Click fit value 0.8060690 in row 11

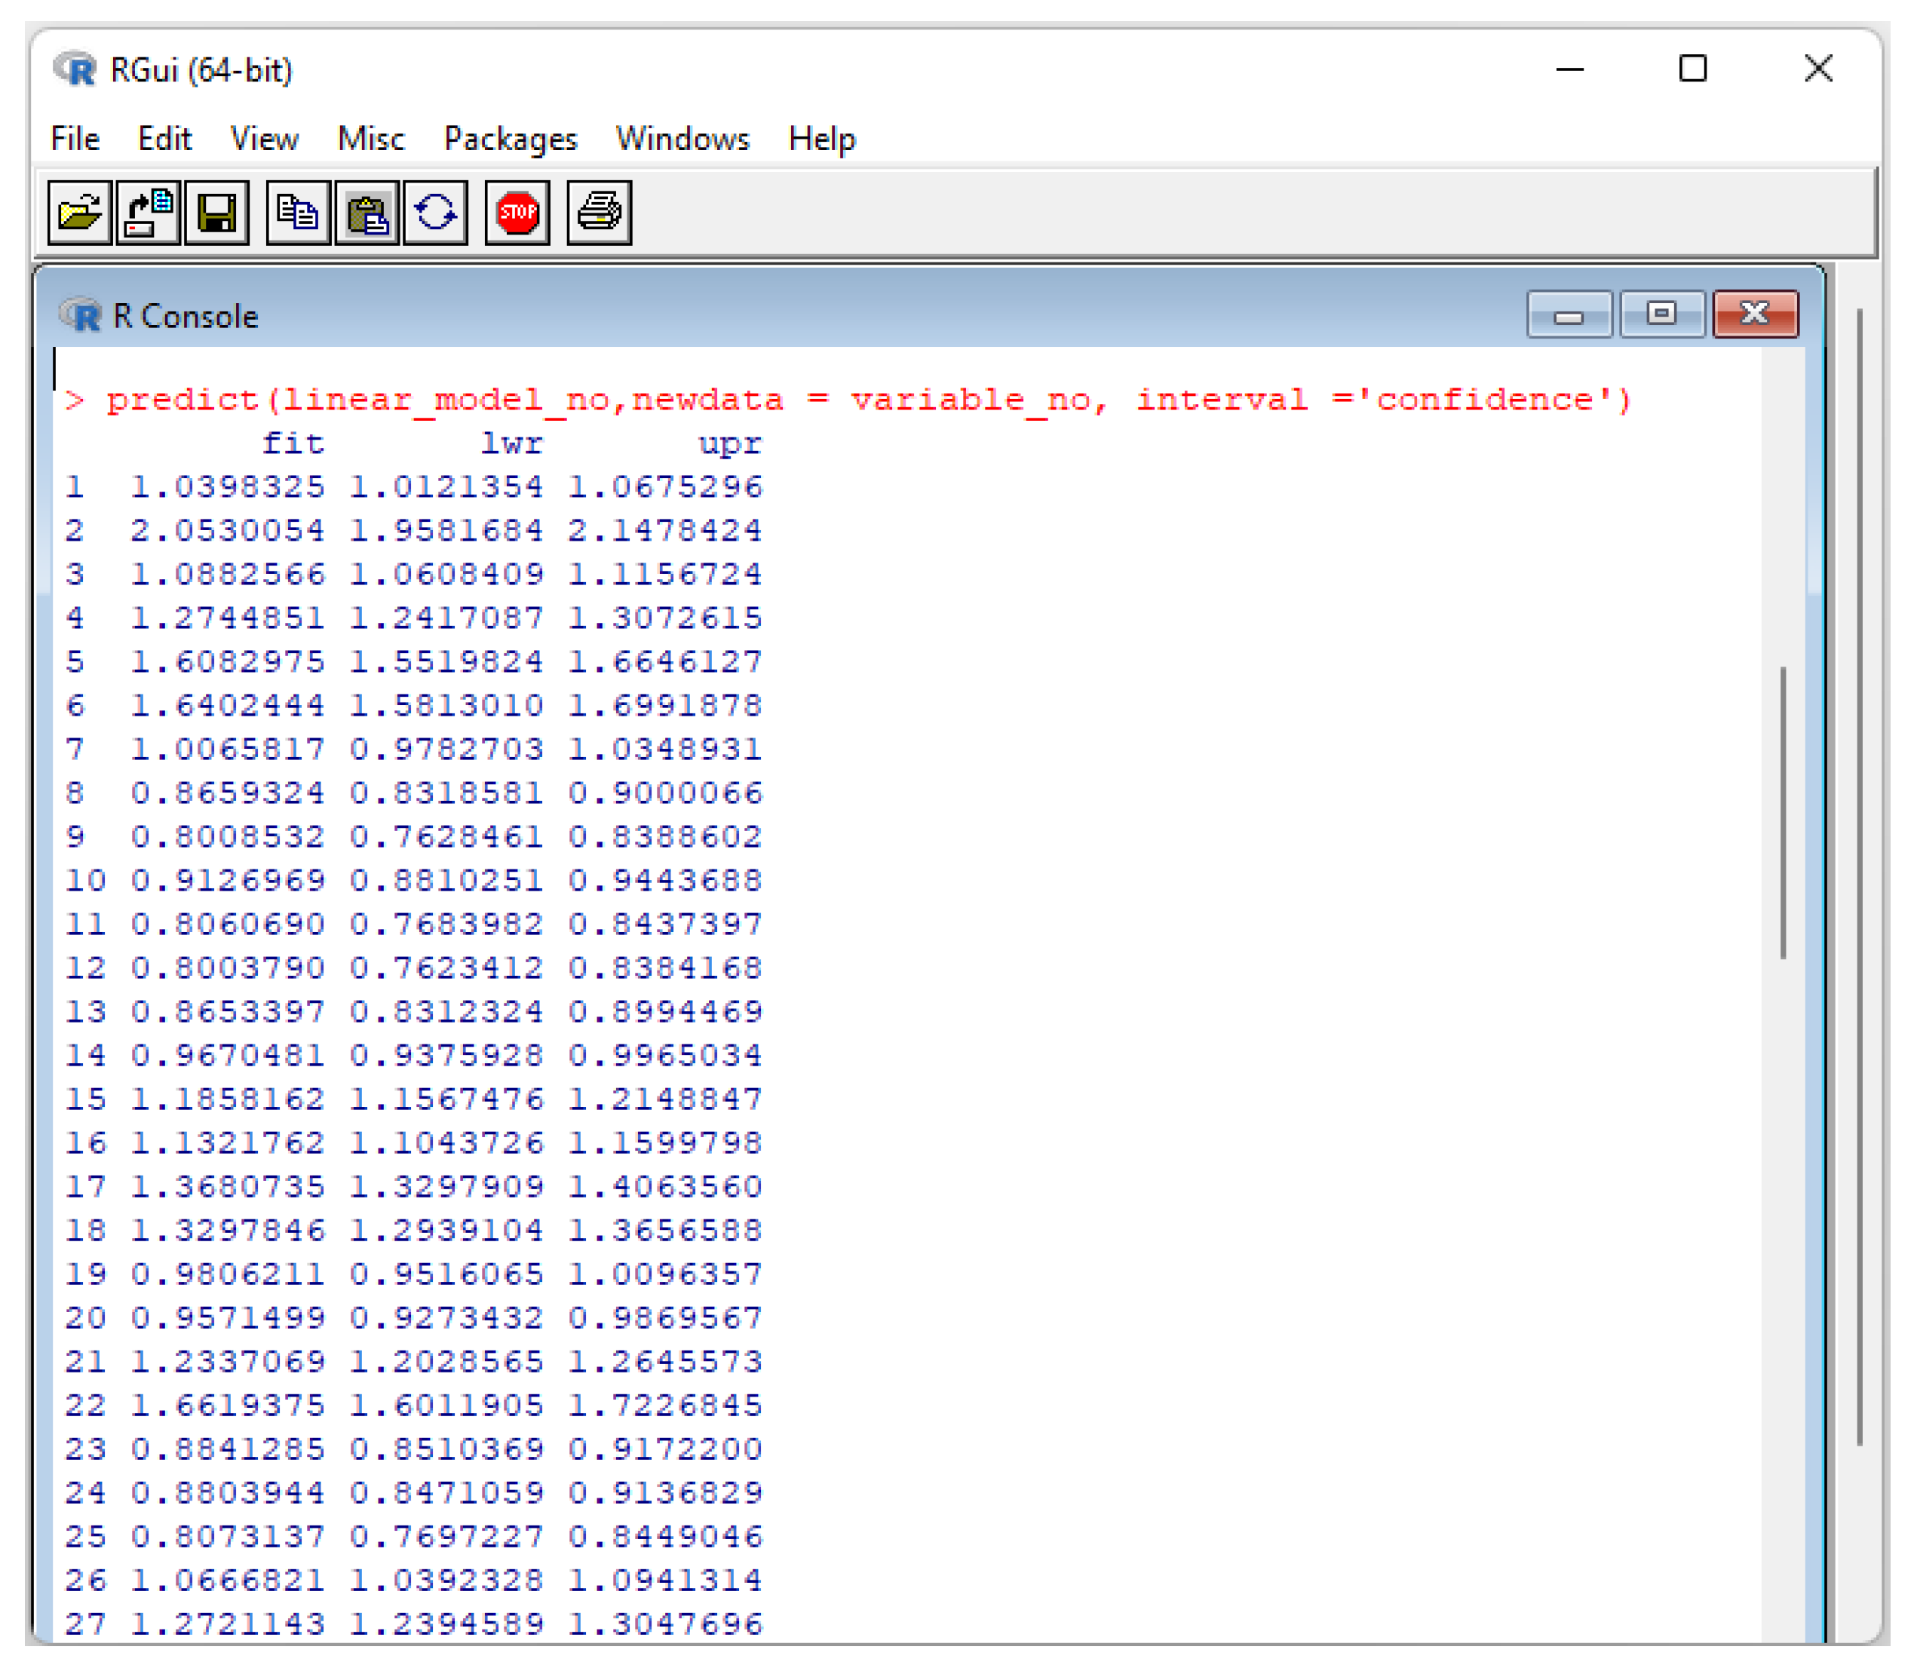228,924
